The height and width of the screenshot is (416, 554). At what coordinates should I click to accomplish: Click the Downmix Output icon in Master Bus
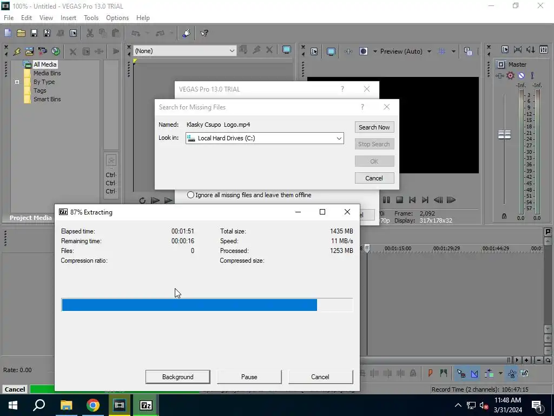(x=518, y=49)
